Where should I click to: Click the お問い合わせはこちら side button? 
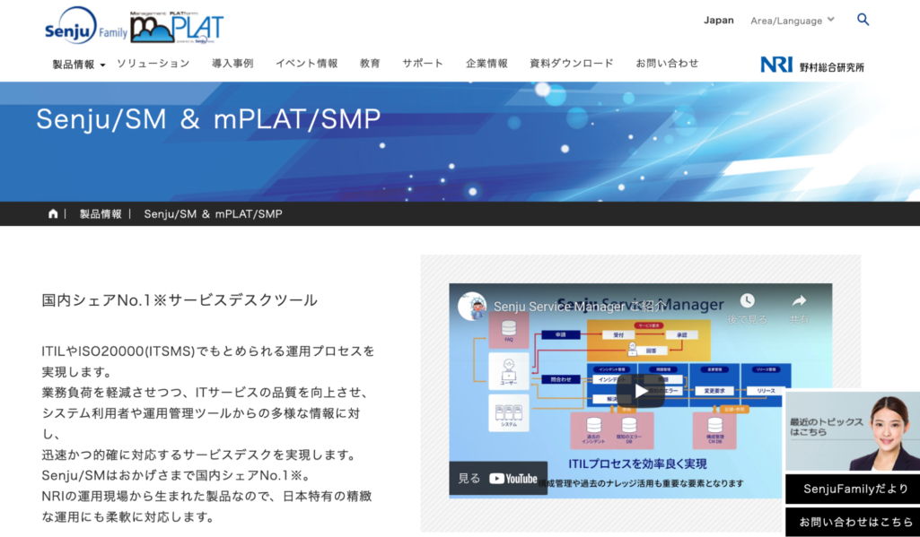pyautogui.click(x=852, y=522)
